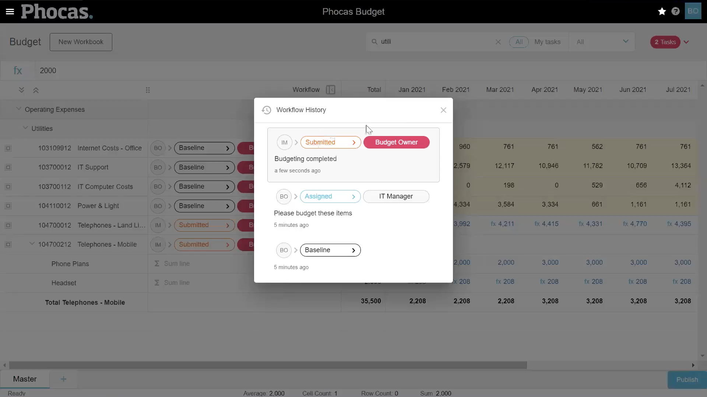Click the Publish button
Screen dimensions: 707x397
tap(687, 379)
